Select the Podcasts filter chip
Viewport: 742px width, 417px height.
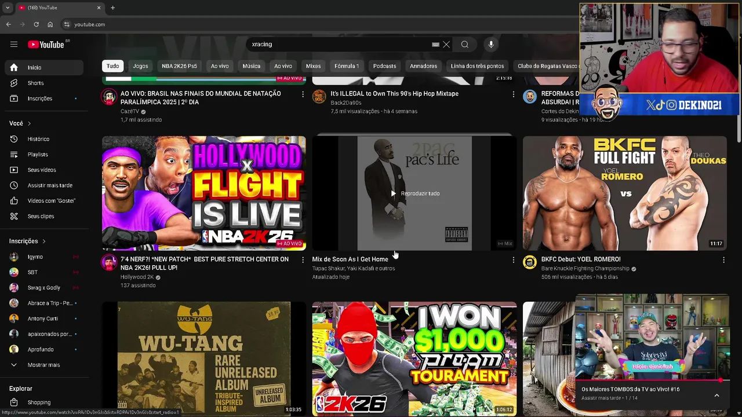pos(384,66)
